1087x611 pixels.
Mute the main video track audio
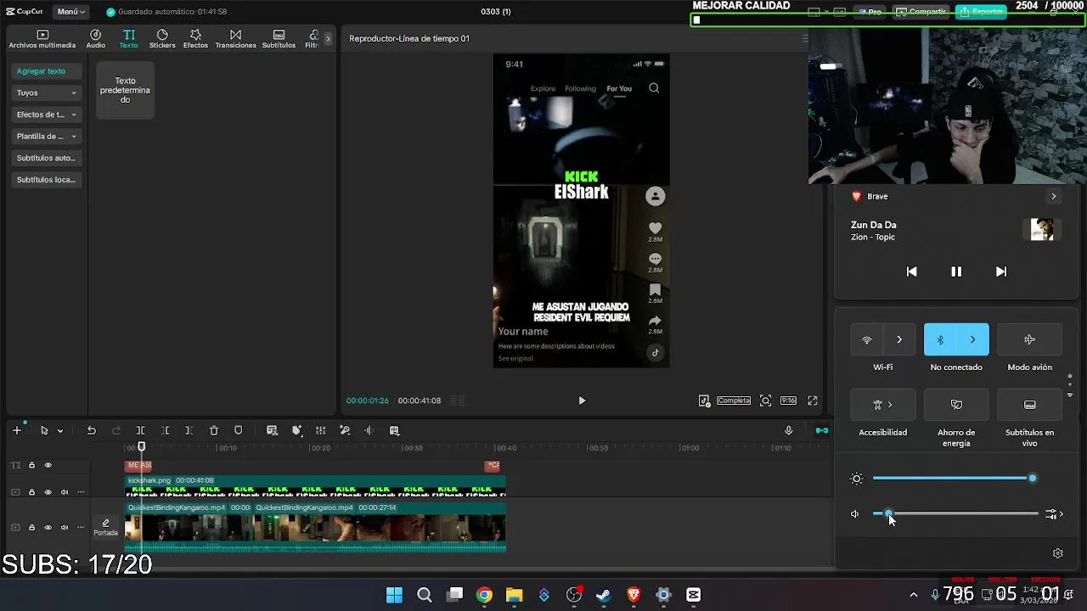64,528
